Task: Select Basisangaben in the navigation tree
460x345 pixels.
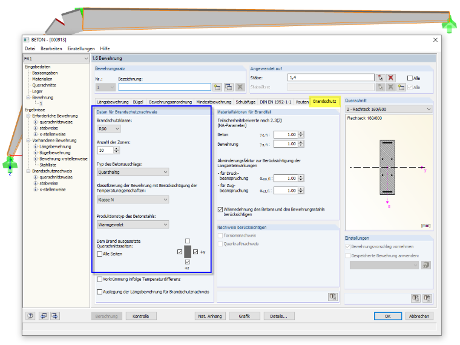Action: (x=45, y=73)
